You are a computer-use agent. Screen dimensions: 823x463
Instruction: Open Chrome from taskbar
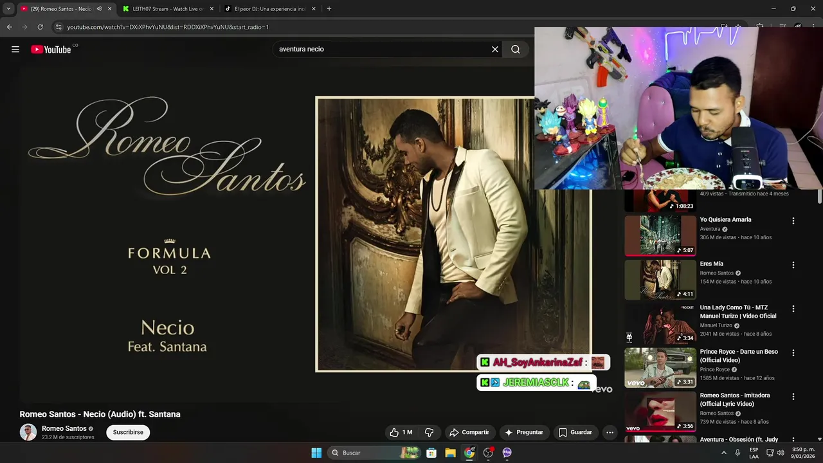469,453
